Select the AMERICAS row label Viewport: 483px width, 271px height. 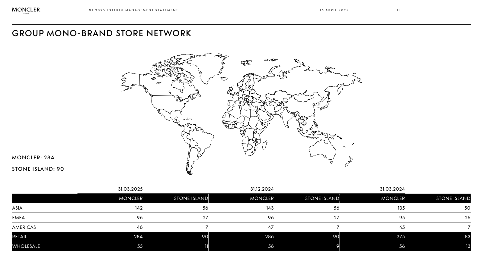24,227
